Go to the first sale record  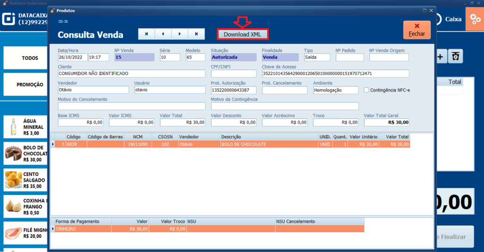146,34
